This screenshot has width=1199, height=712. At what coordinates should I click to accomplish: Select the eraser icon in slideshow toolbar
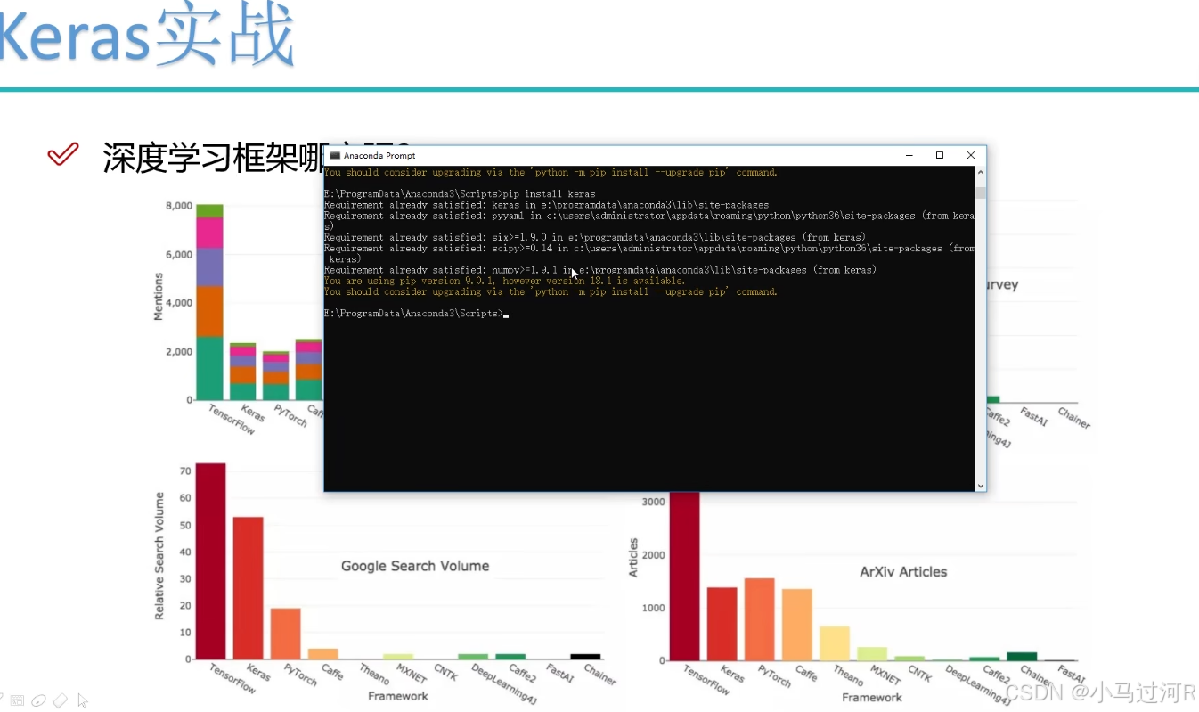coord(61,700)
